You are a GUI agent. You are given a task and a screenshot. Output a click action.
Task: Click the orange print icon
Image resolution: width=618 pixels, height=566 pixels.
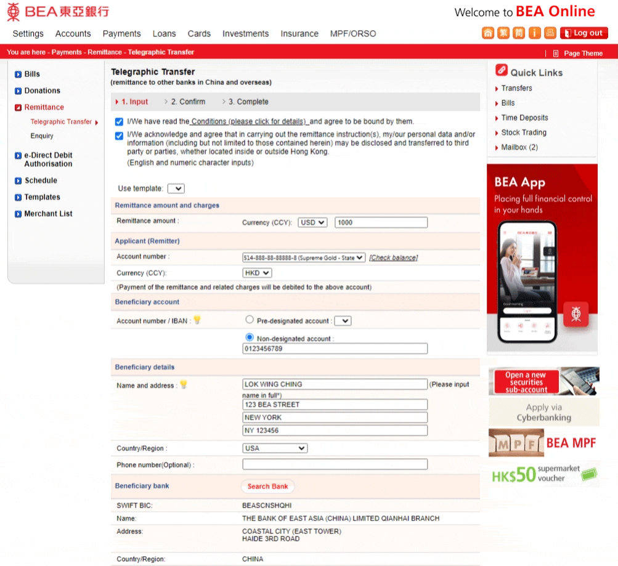click(x=550, y=33)
